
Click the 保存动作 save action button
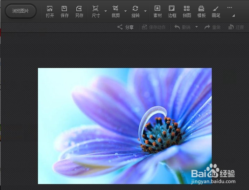pos(154,27)
